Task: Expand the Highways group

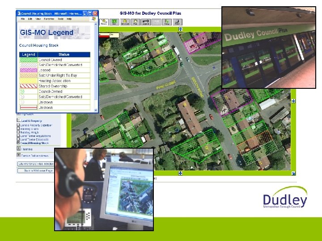Action: point(18,114)
